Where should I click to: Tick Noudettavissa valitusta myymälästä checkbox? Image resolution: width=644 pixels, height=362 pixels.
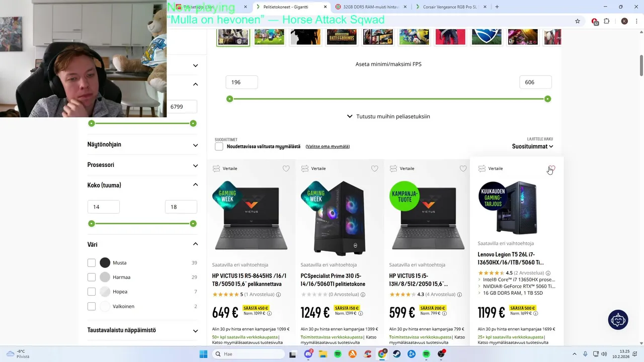[x=219, y=146]
